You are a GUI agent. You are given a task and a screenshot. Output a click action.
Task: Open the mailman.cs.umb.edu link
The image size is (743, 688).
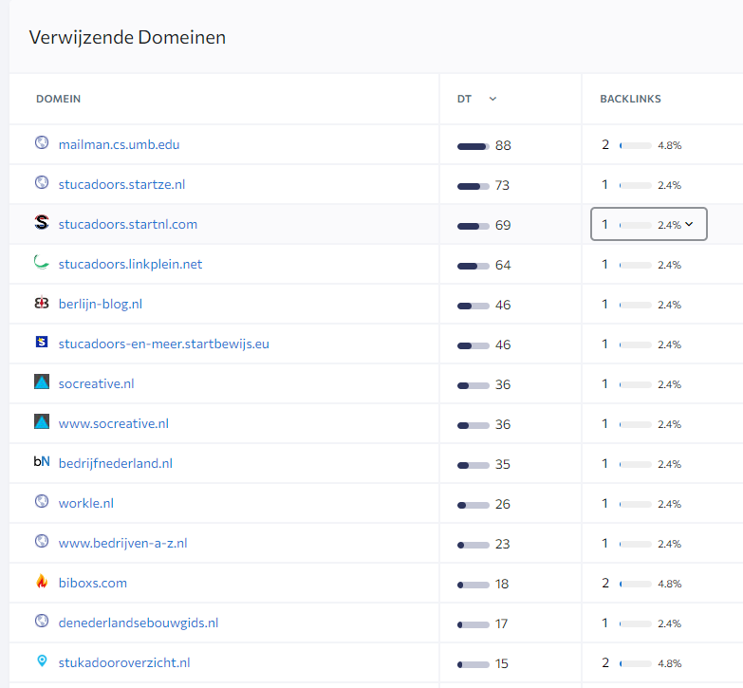[x=119, y=144]
